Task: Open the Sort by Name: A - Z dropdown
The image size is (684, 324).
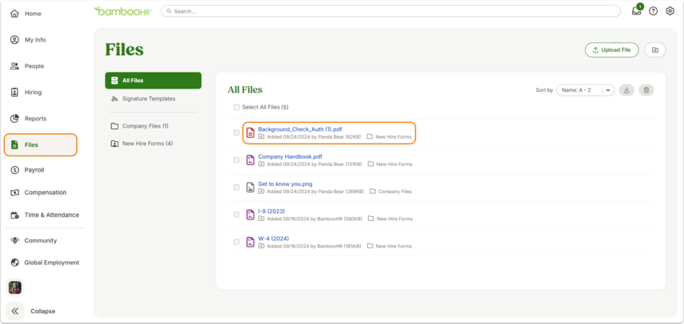Action: (x=585, y=90)
